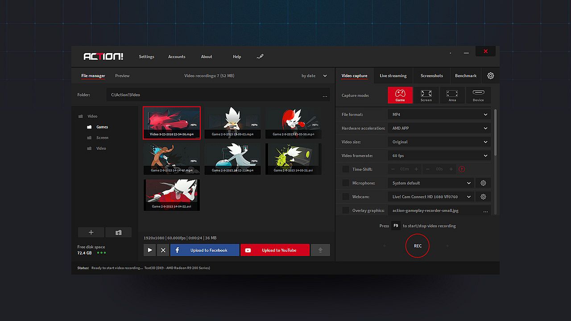Select Screen capture mode
Viewport: 571px width, 321px height.
point(426,95)
